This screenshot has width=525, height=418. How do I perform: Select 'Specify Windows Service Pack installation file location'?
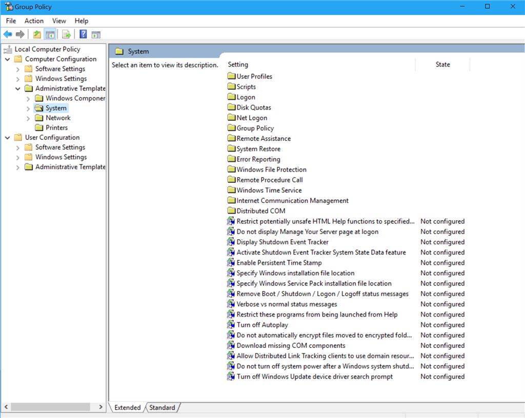314,283
